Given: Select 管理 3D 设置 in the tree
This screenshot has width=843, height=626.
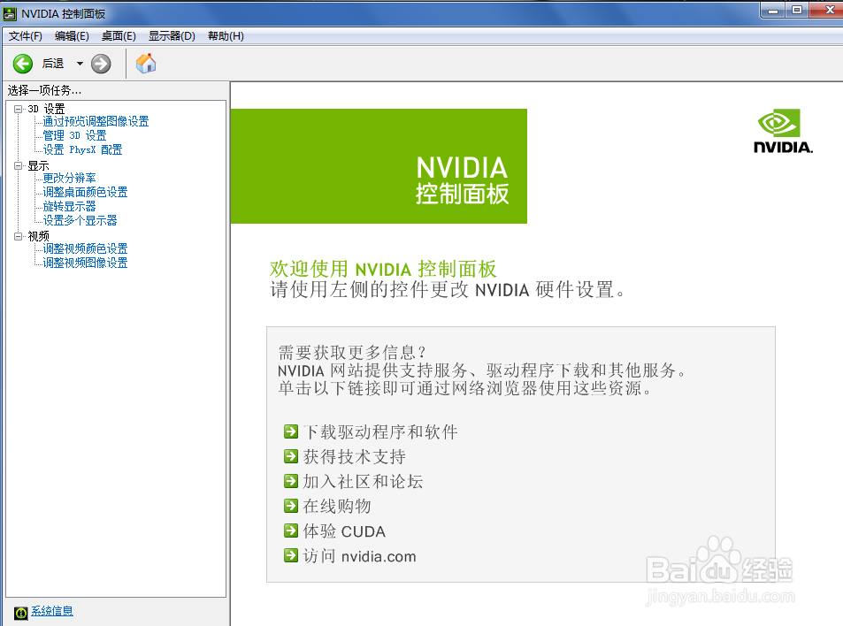Looking at the screenshot, I should point(74,135).
